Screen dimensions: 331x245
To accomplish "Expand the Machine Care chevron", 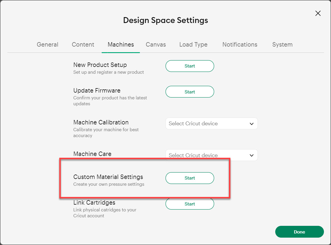I will [x=252, y=155].
